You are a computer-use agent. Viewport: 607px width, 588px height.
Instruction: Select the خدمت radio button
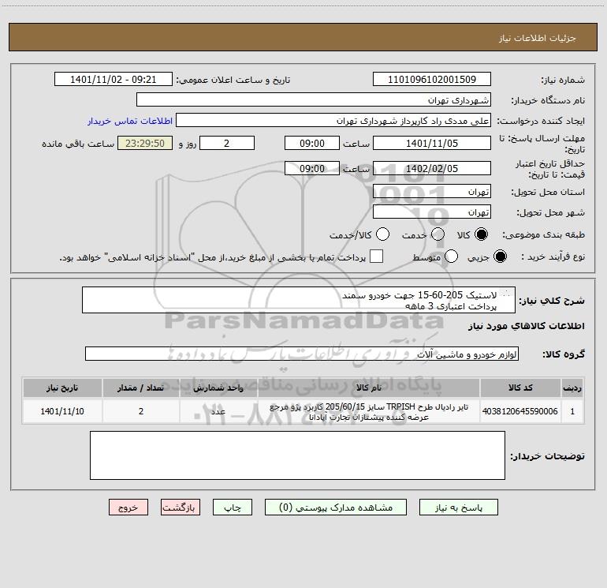pos(438,234)
